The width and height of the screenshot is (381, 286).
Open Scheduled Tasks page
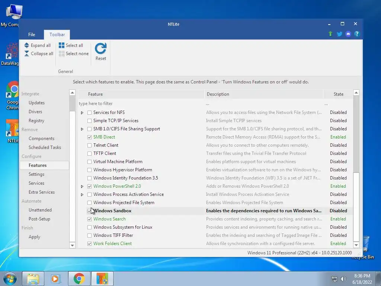[45, 147]
